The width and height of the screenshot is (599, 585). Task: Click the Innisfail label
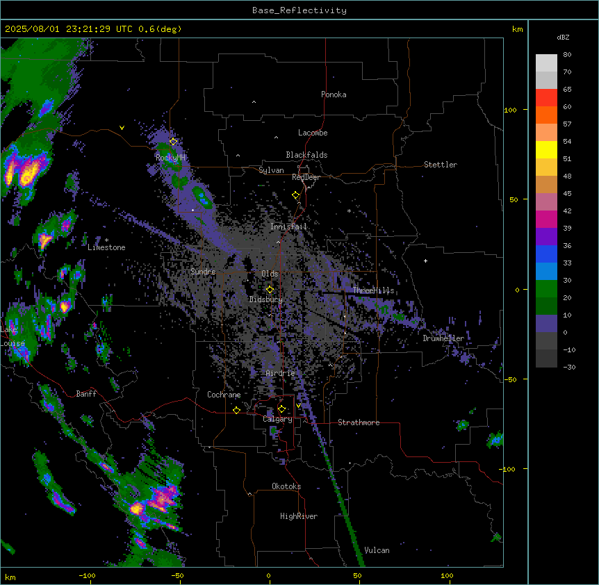pos(288,226)
